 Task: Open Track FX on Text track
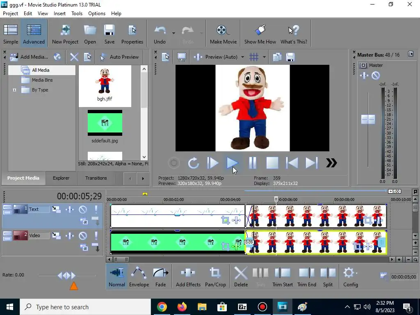pos(70,210)
